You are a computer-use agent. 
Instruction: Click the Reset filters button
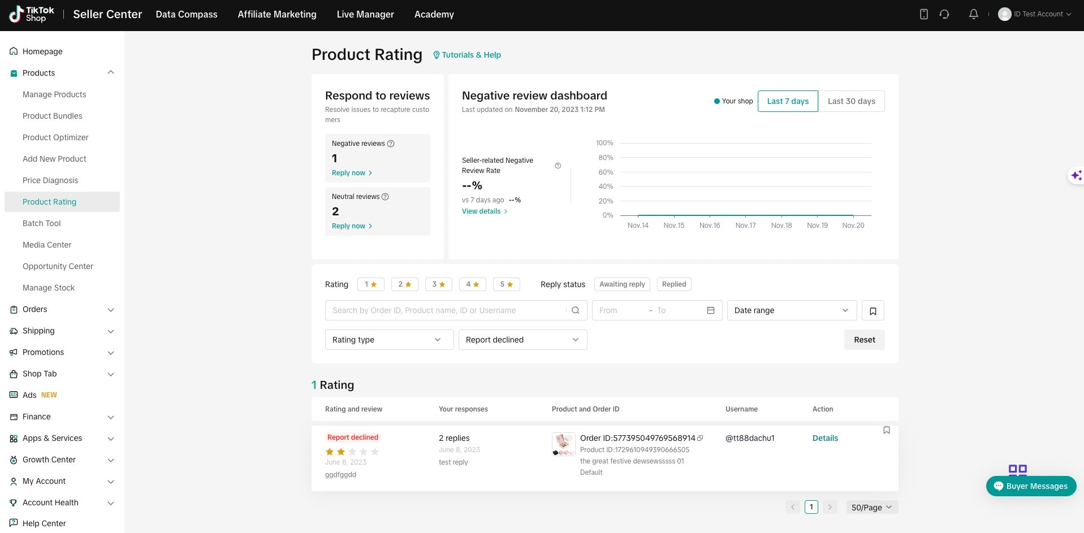coord(864,340)
